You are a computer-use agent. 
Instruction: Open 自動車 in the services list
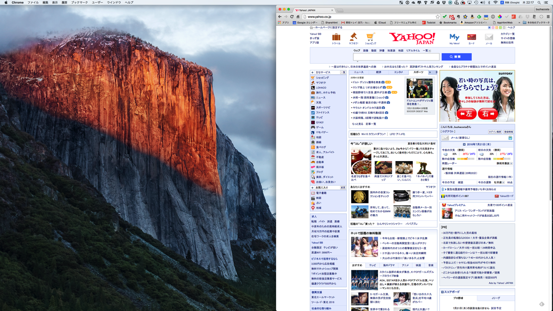(320, 162)
